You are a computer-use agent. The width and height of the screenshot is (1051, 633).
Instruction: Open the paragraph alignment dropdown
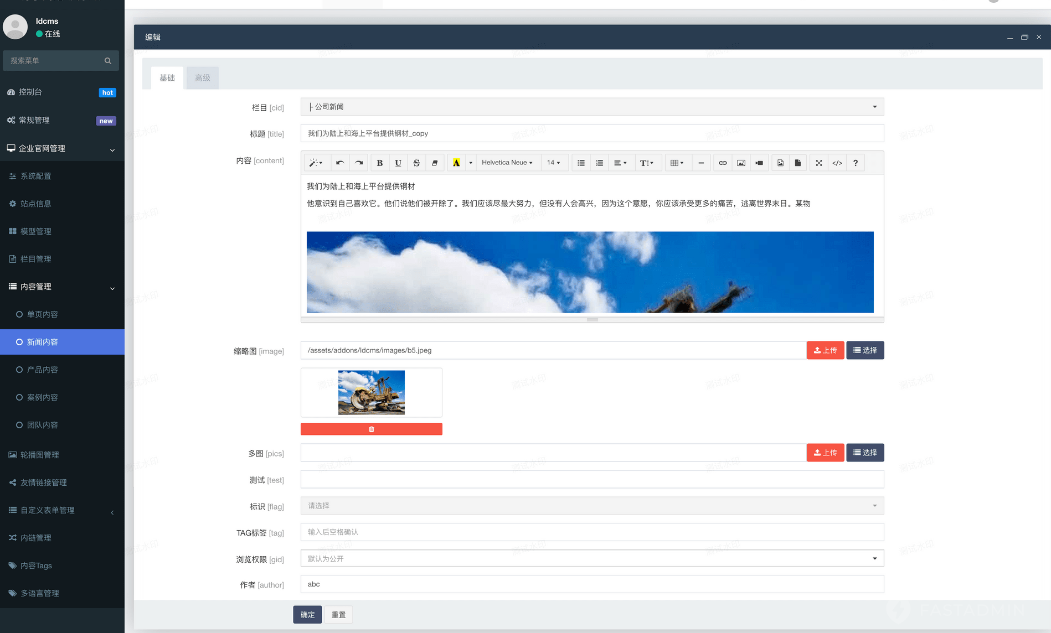pyautogui.click(x=620, y=163)
